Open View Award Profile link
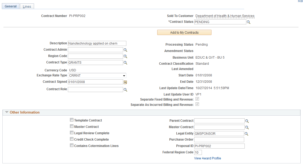 [x=207, y=158]
